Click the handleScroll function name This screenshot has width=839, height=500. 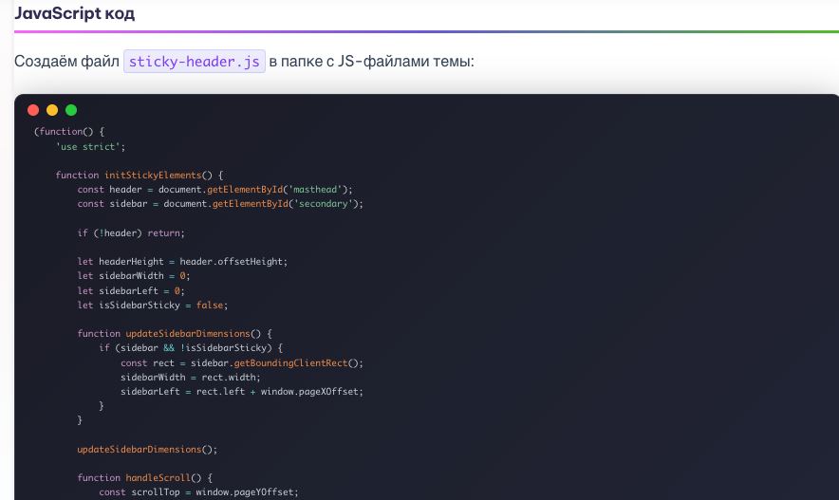(157, 478)
